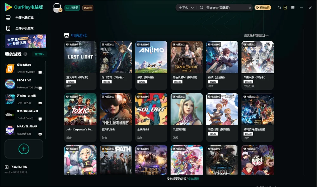The width and height of the screenshot is (317, 187).
Task: Click the 模拟农场19 game icon
Action: point(10,69)
